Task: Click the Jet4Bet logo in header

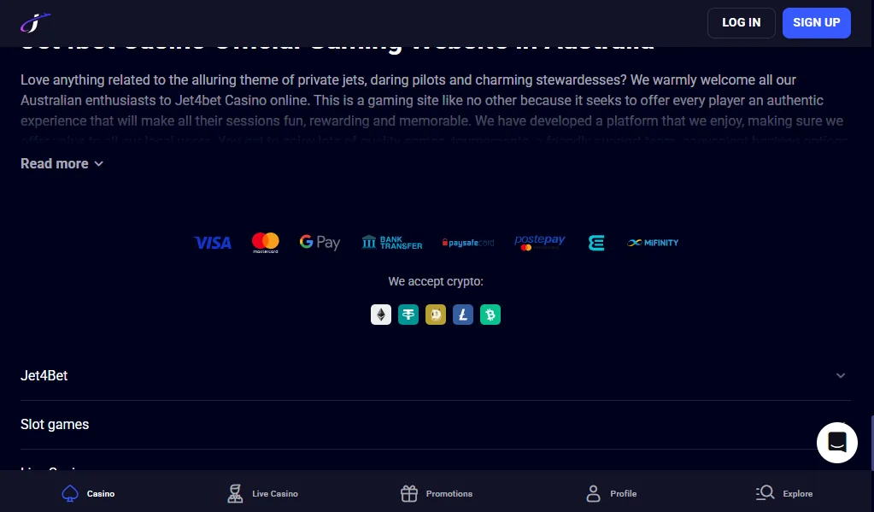Action: pos(36,23)
